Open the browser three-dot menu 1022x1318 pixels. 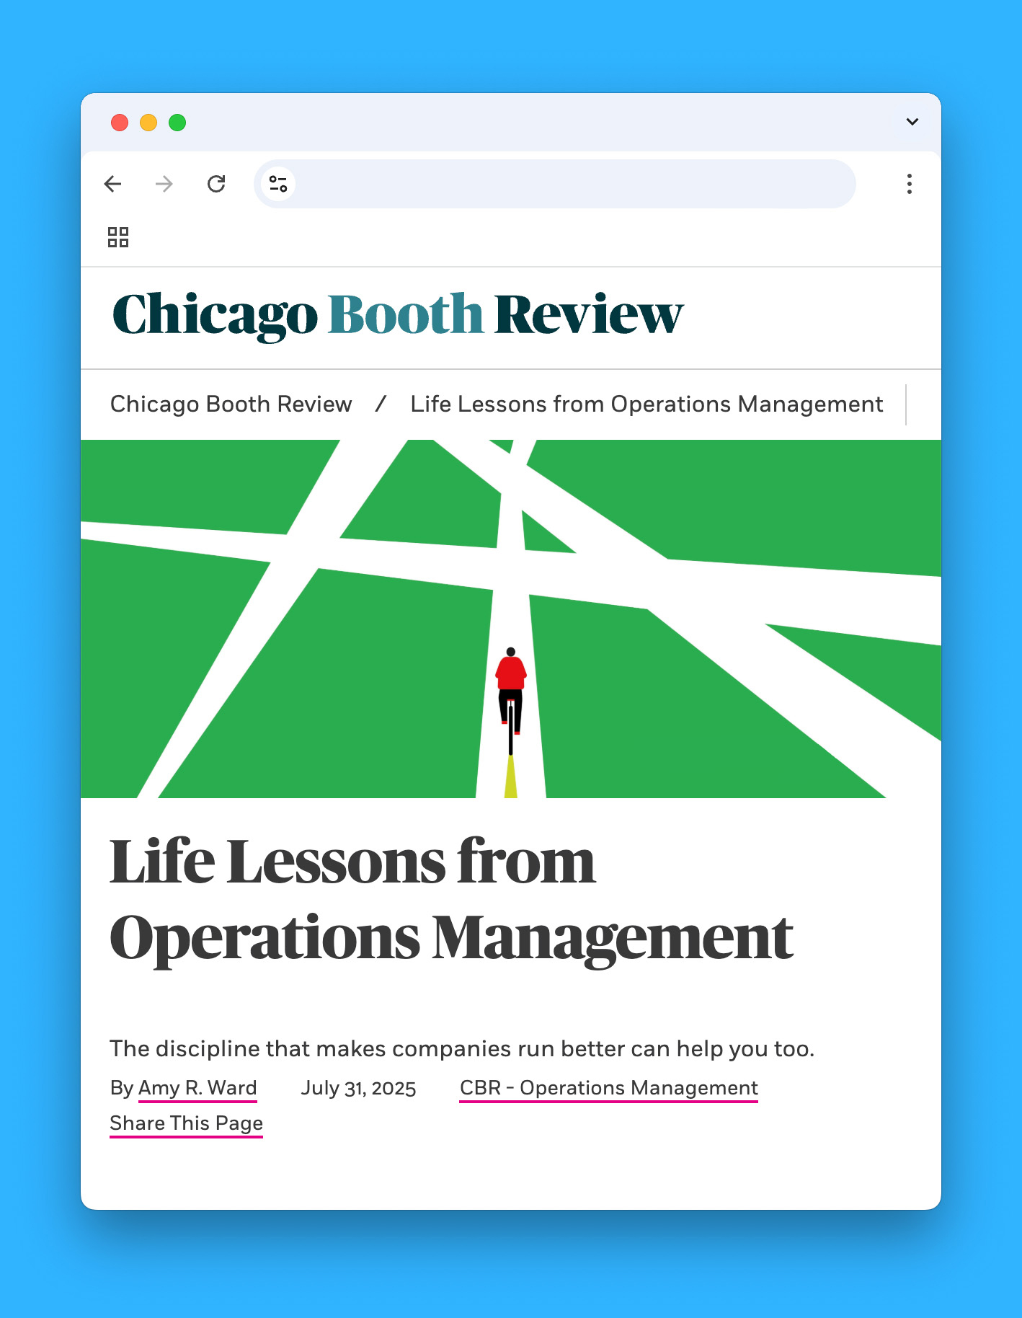(x=909, y=184)
